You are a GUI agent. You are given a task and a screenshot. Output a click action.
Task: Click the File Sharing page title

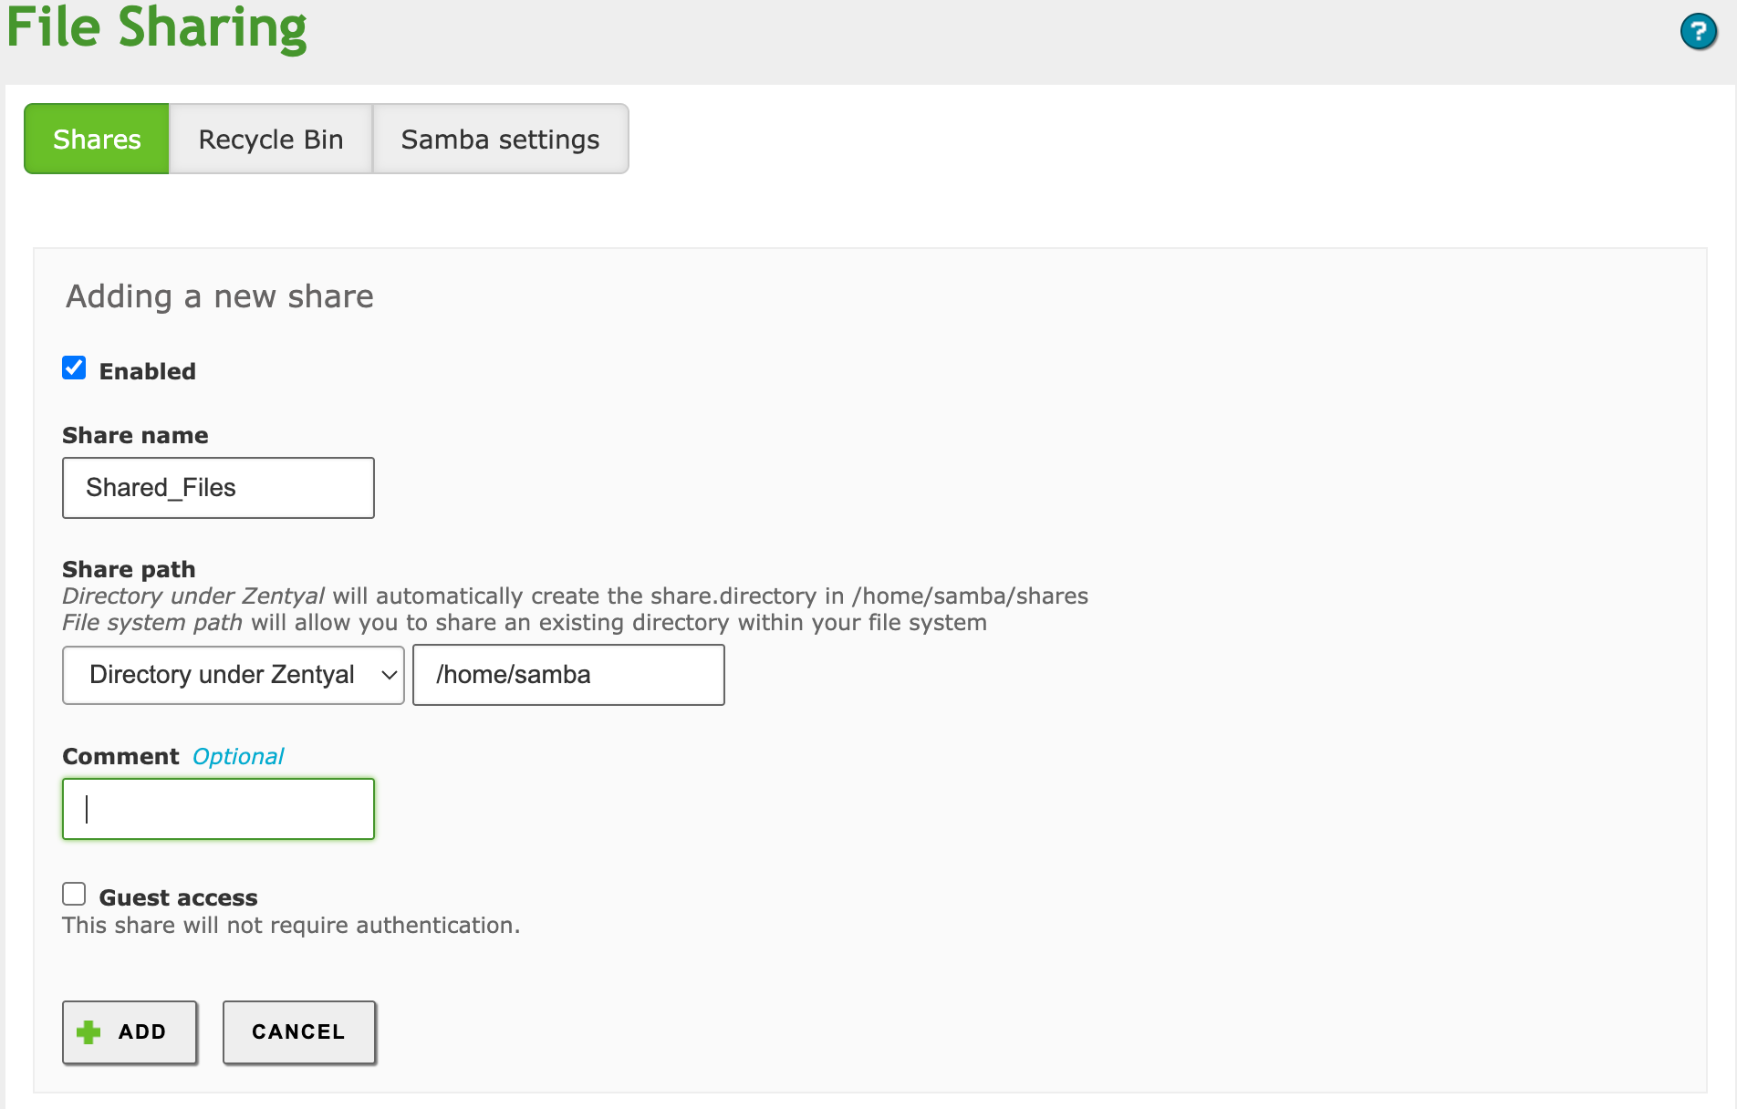tap(157, 27)
